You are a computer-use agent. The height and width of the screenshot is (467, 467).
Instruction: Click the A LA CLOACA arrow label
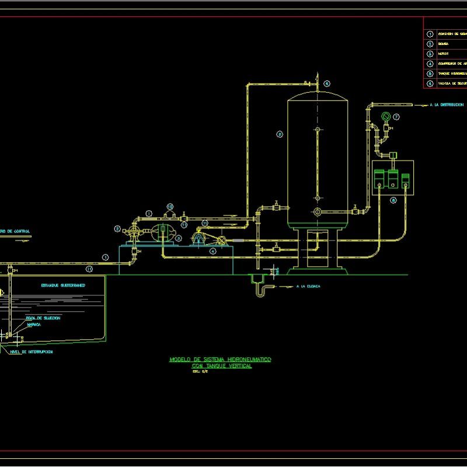(x=306, y=287)
